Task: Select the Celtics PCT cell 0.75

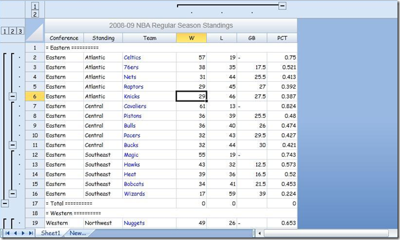Action: (282, 58)
